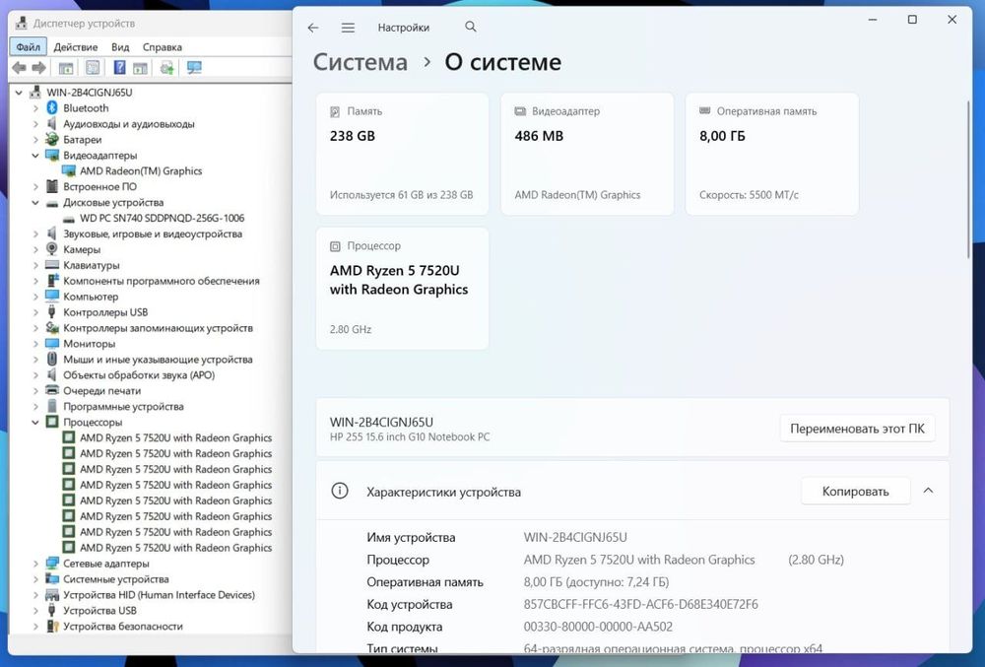This screenshot has height=667, width=985.
Task: Open the hamburger navigation menu in Настройки
Action: pyautogui.click(x=348, y=28)
